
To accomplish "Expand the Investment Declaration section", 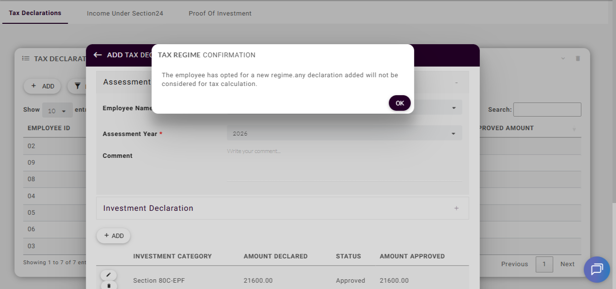I will pyautogui.click(x=456, y=208).
